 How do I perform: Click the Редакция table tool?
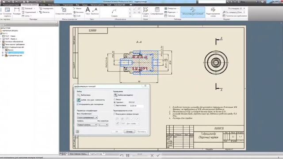coord(170,12)
